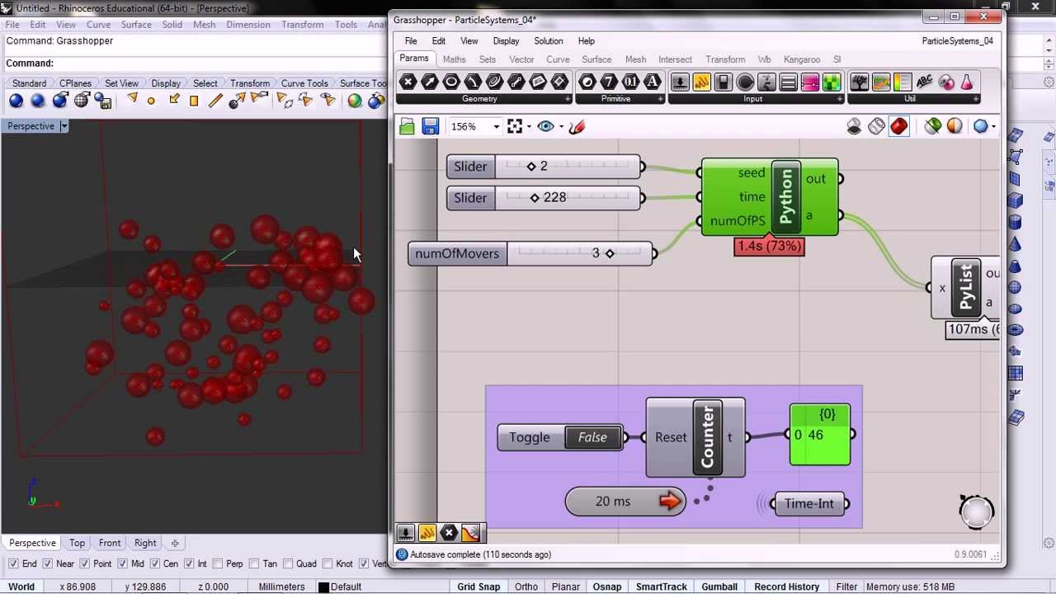The image size is (1056, 594).
Task: Expand the Primitive panel plus button
Action: click(x=661, y=99)
